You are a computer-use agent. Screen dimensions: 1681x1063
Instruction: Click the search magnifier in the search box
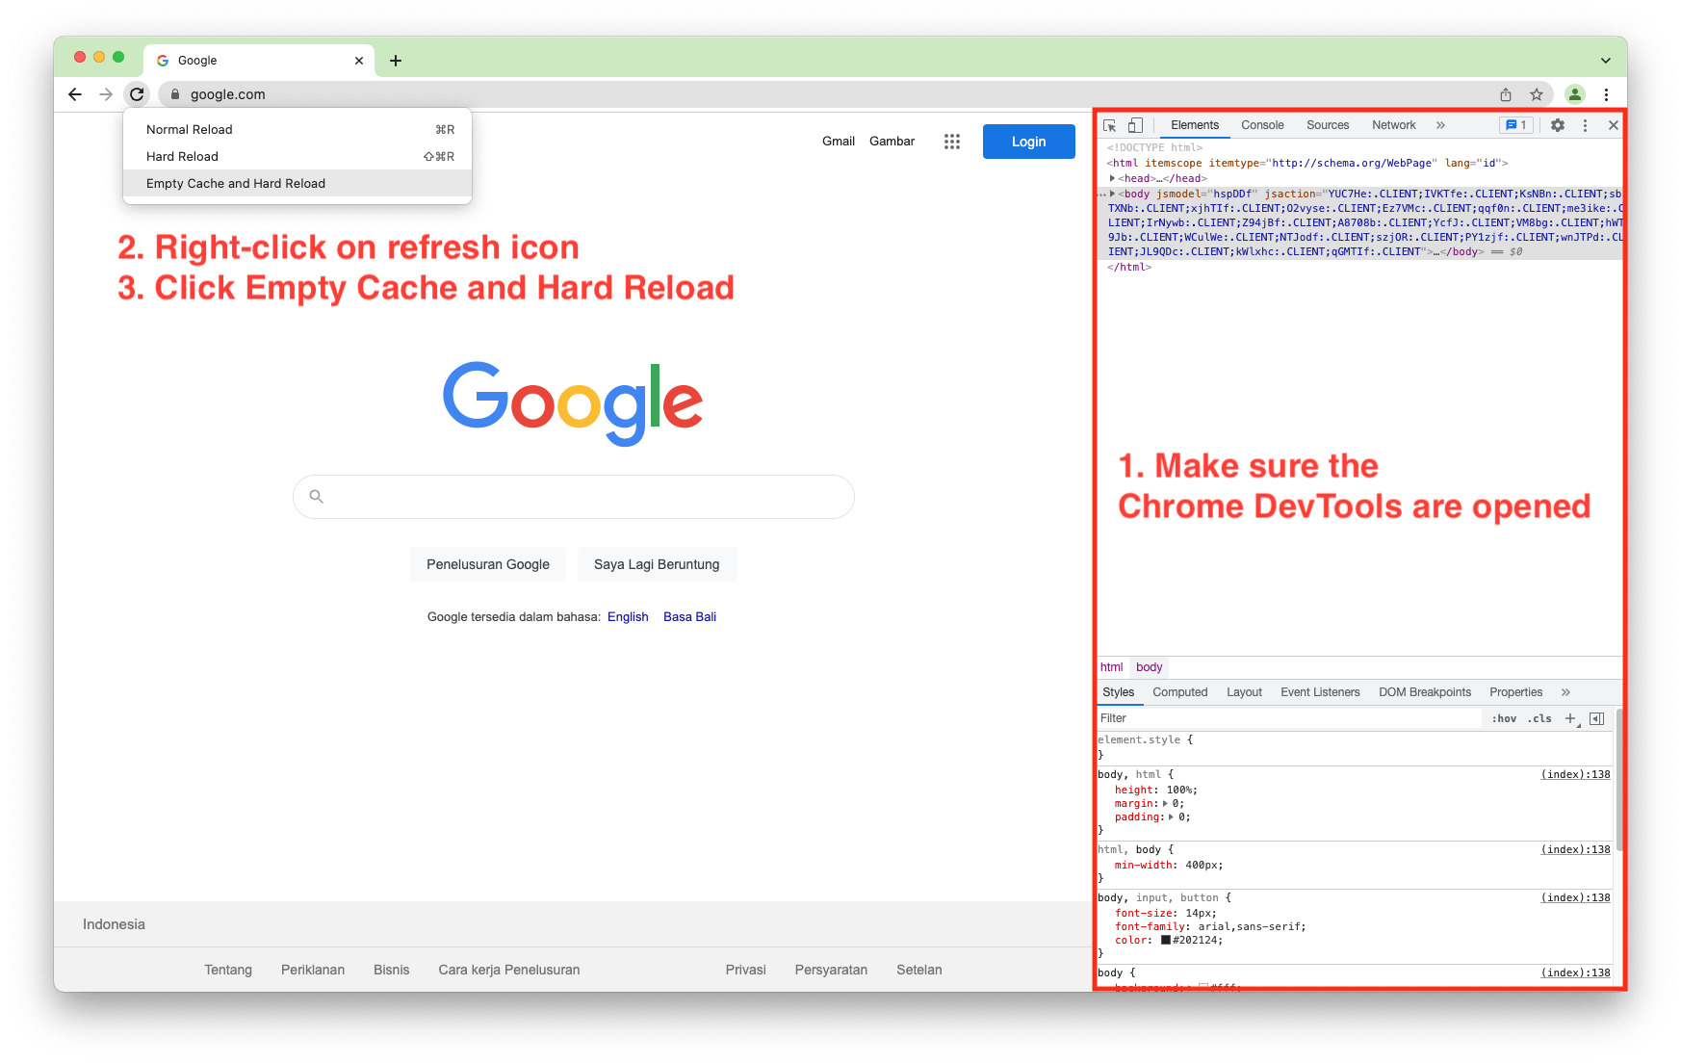click(316, 496)
